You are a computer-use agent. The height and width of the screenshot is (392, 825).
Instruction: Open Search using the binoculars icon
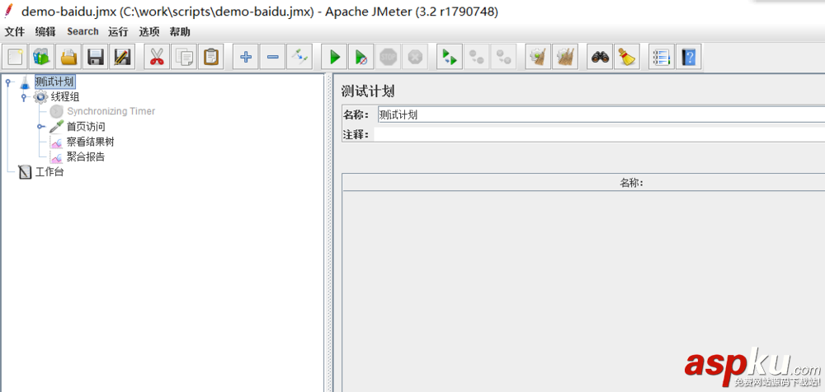[600, 56]
